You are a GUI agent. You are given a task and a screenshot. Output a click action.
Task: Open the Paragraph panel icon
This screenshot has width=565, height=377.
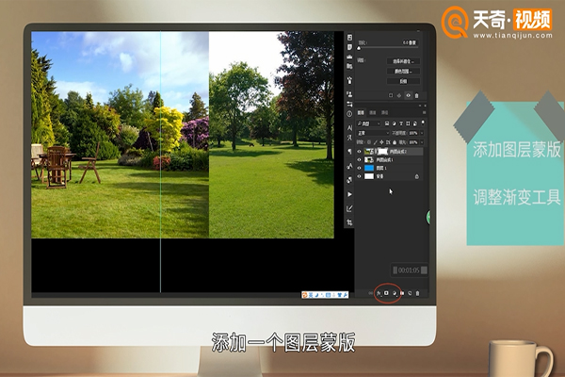coord(349,151)
